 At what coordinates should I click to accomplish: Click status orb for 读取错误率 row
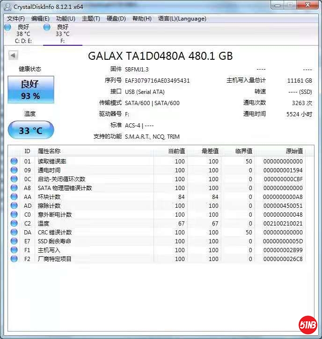14,161
